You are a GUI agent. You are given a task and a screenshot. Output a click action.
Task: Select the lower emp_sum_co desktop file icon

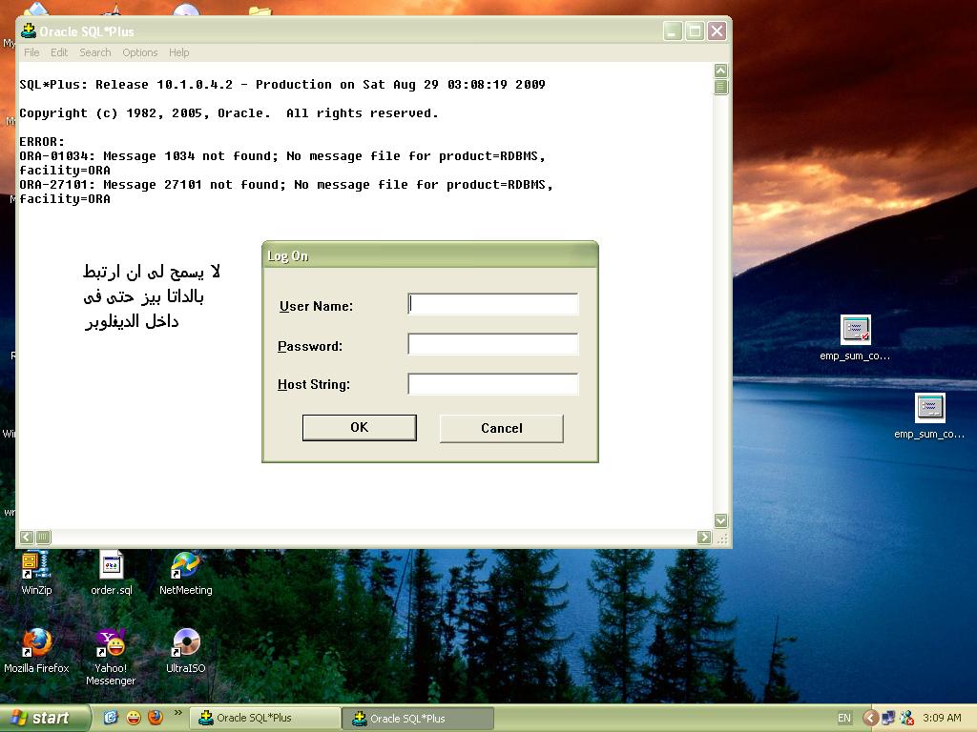click(x=928, y=409)
